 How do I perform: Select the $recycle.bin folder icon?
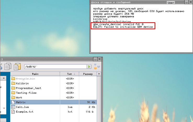(13, 79)
